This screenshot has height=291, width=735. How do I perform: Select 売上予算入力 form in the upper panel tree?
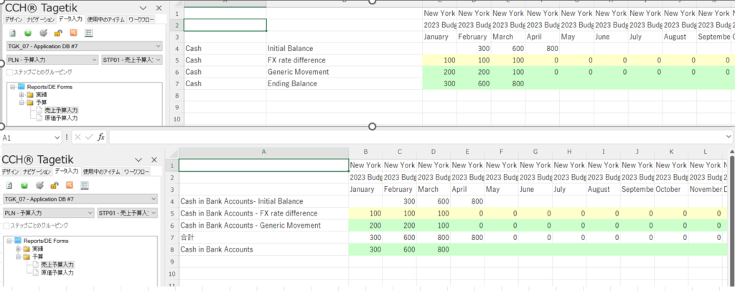[x=60, y=110]
